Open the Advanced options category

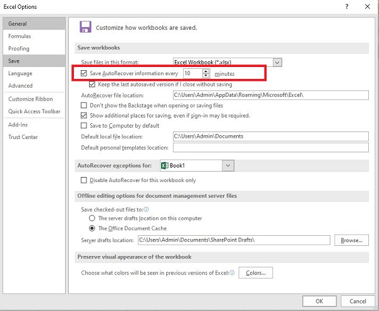34,85
